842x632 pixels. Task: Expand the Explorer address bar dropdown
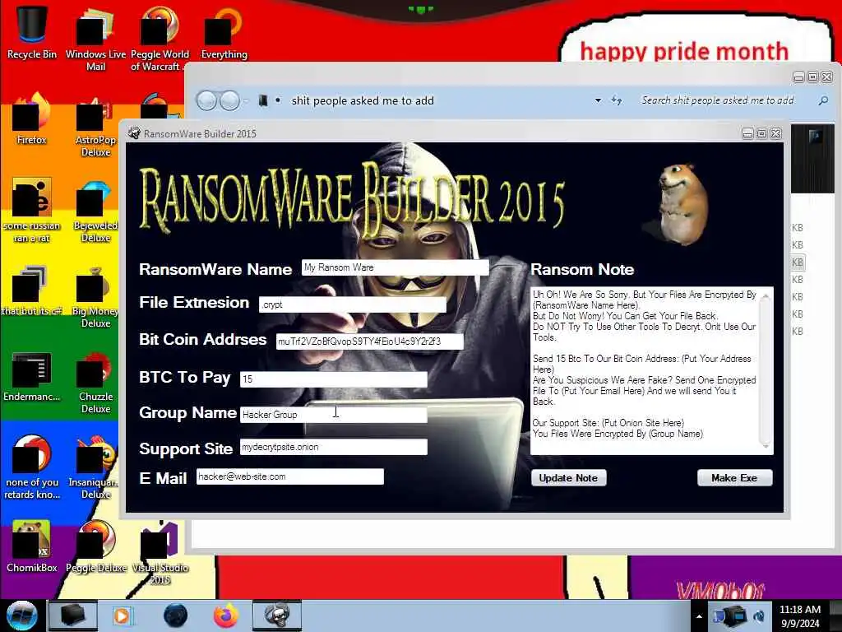(598, 100)
